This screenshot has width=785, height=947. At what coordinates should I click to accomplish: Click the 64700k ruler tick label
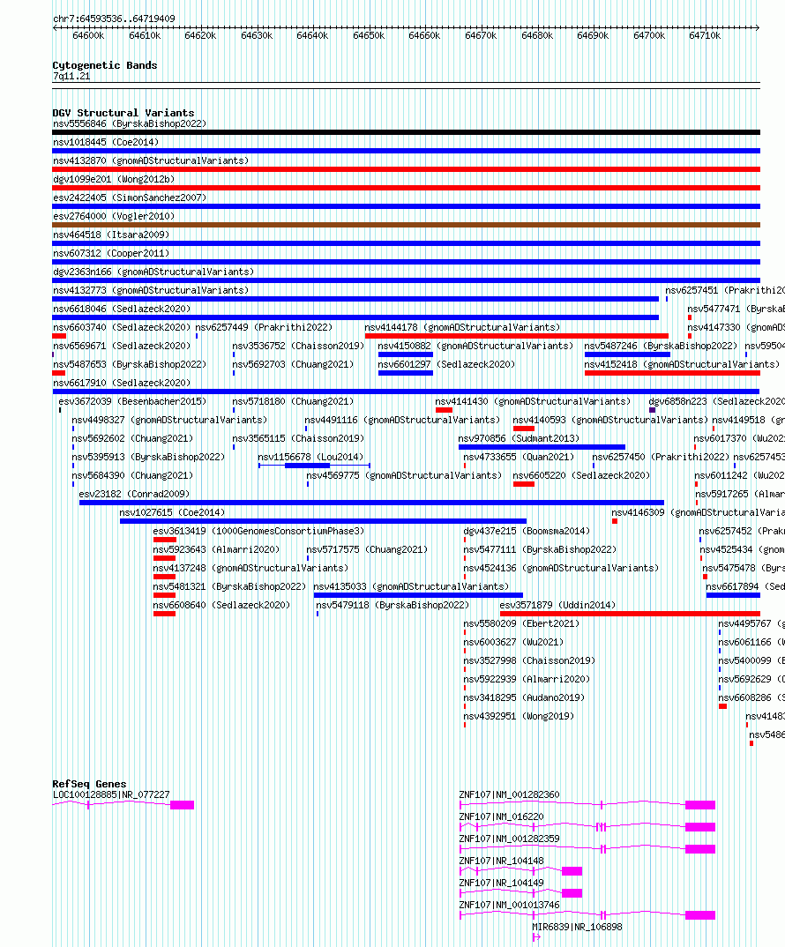649,35
